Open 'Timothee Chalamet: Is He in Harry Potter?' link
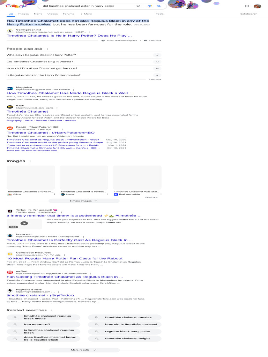The image size is (268, 357). (69, 36)
